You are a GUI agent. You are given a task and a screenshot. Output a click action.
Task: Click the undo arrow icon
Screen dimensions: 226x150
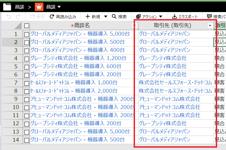tap(9, 17)
